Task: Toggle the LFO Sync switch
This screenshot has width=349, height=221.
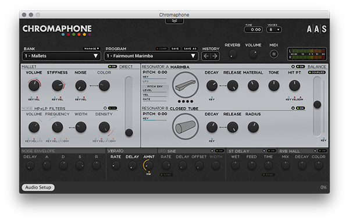Action: [166, 175]
